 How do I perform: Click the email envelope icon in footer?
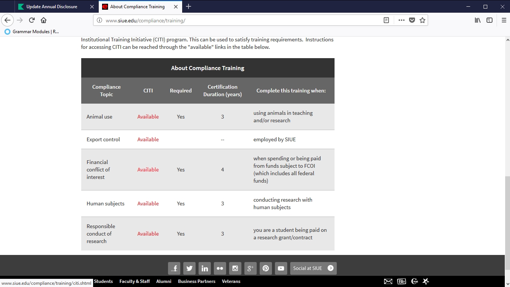(388, 281)
